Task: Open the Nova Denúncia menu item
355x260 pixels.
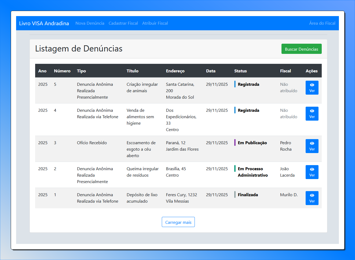Action: tap(90, 23)
